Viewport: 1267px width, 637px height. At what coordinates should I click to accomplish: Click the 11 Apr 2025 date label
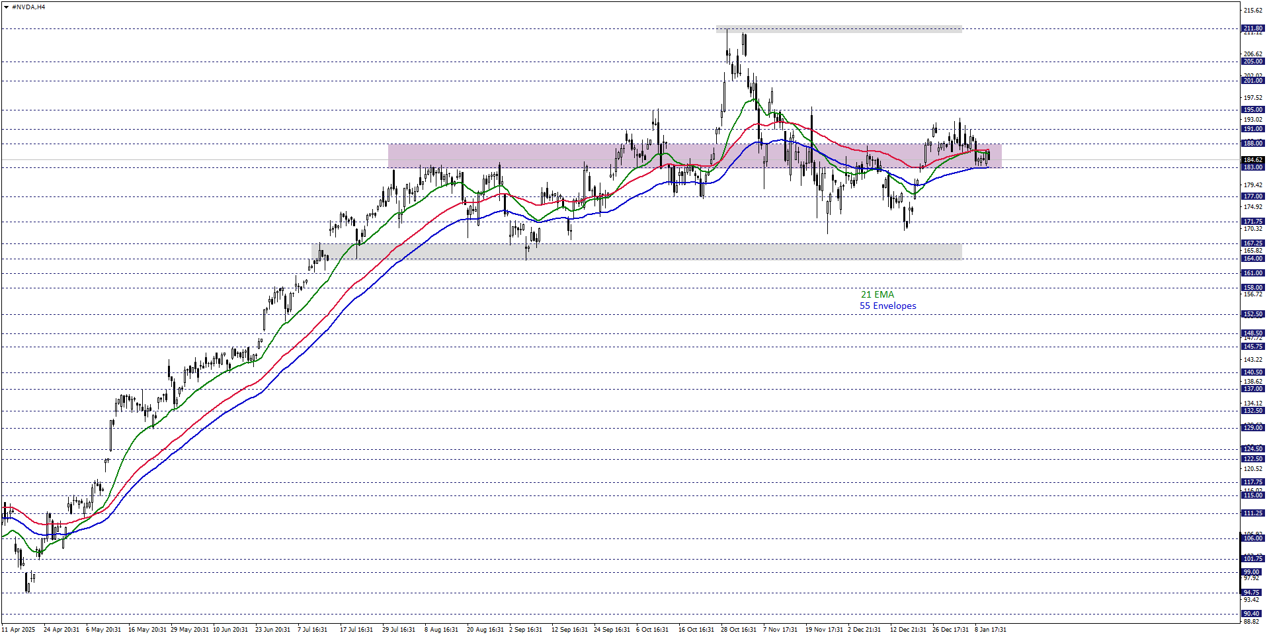tap(19, 630)
